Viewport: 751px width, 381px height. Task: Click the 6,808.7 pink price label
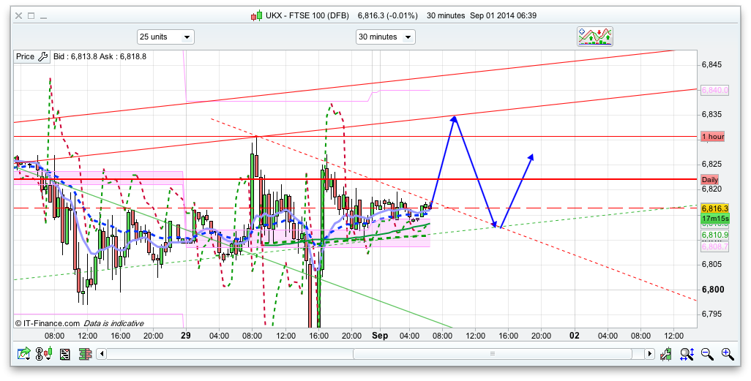[x=714, y=247]
